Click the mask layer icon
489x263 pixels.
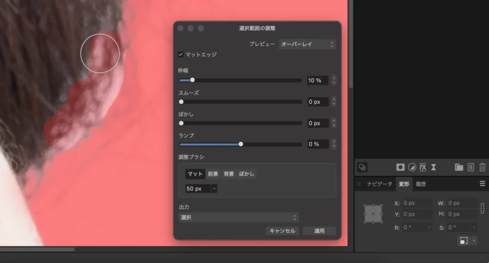[x=401, y=167]
